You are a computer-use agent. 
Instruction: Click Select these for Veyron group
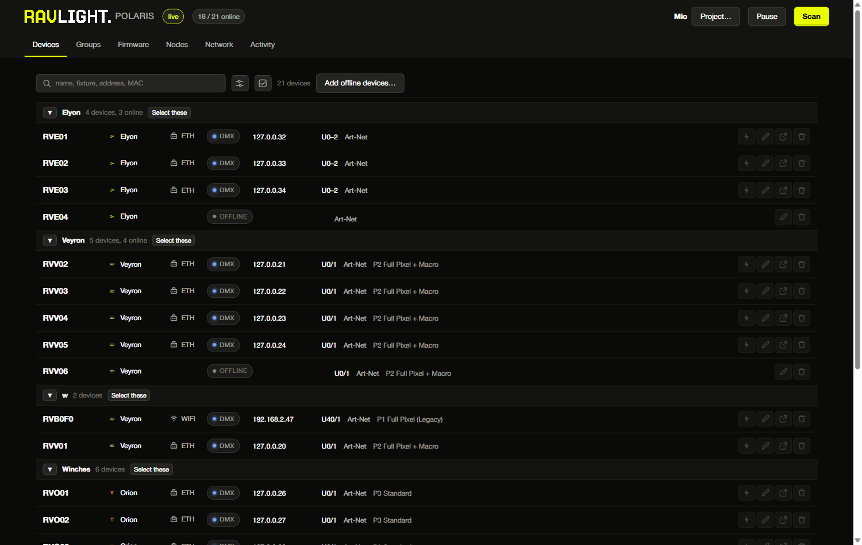pyautogui.click(x=174, y=240)
